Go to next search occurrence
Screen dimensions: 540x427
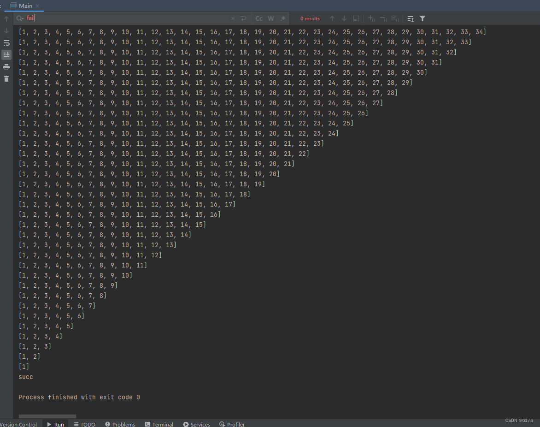[344, 18]
